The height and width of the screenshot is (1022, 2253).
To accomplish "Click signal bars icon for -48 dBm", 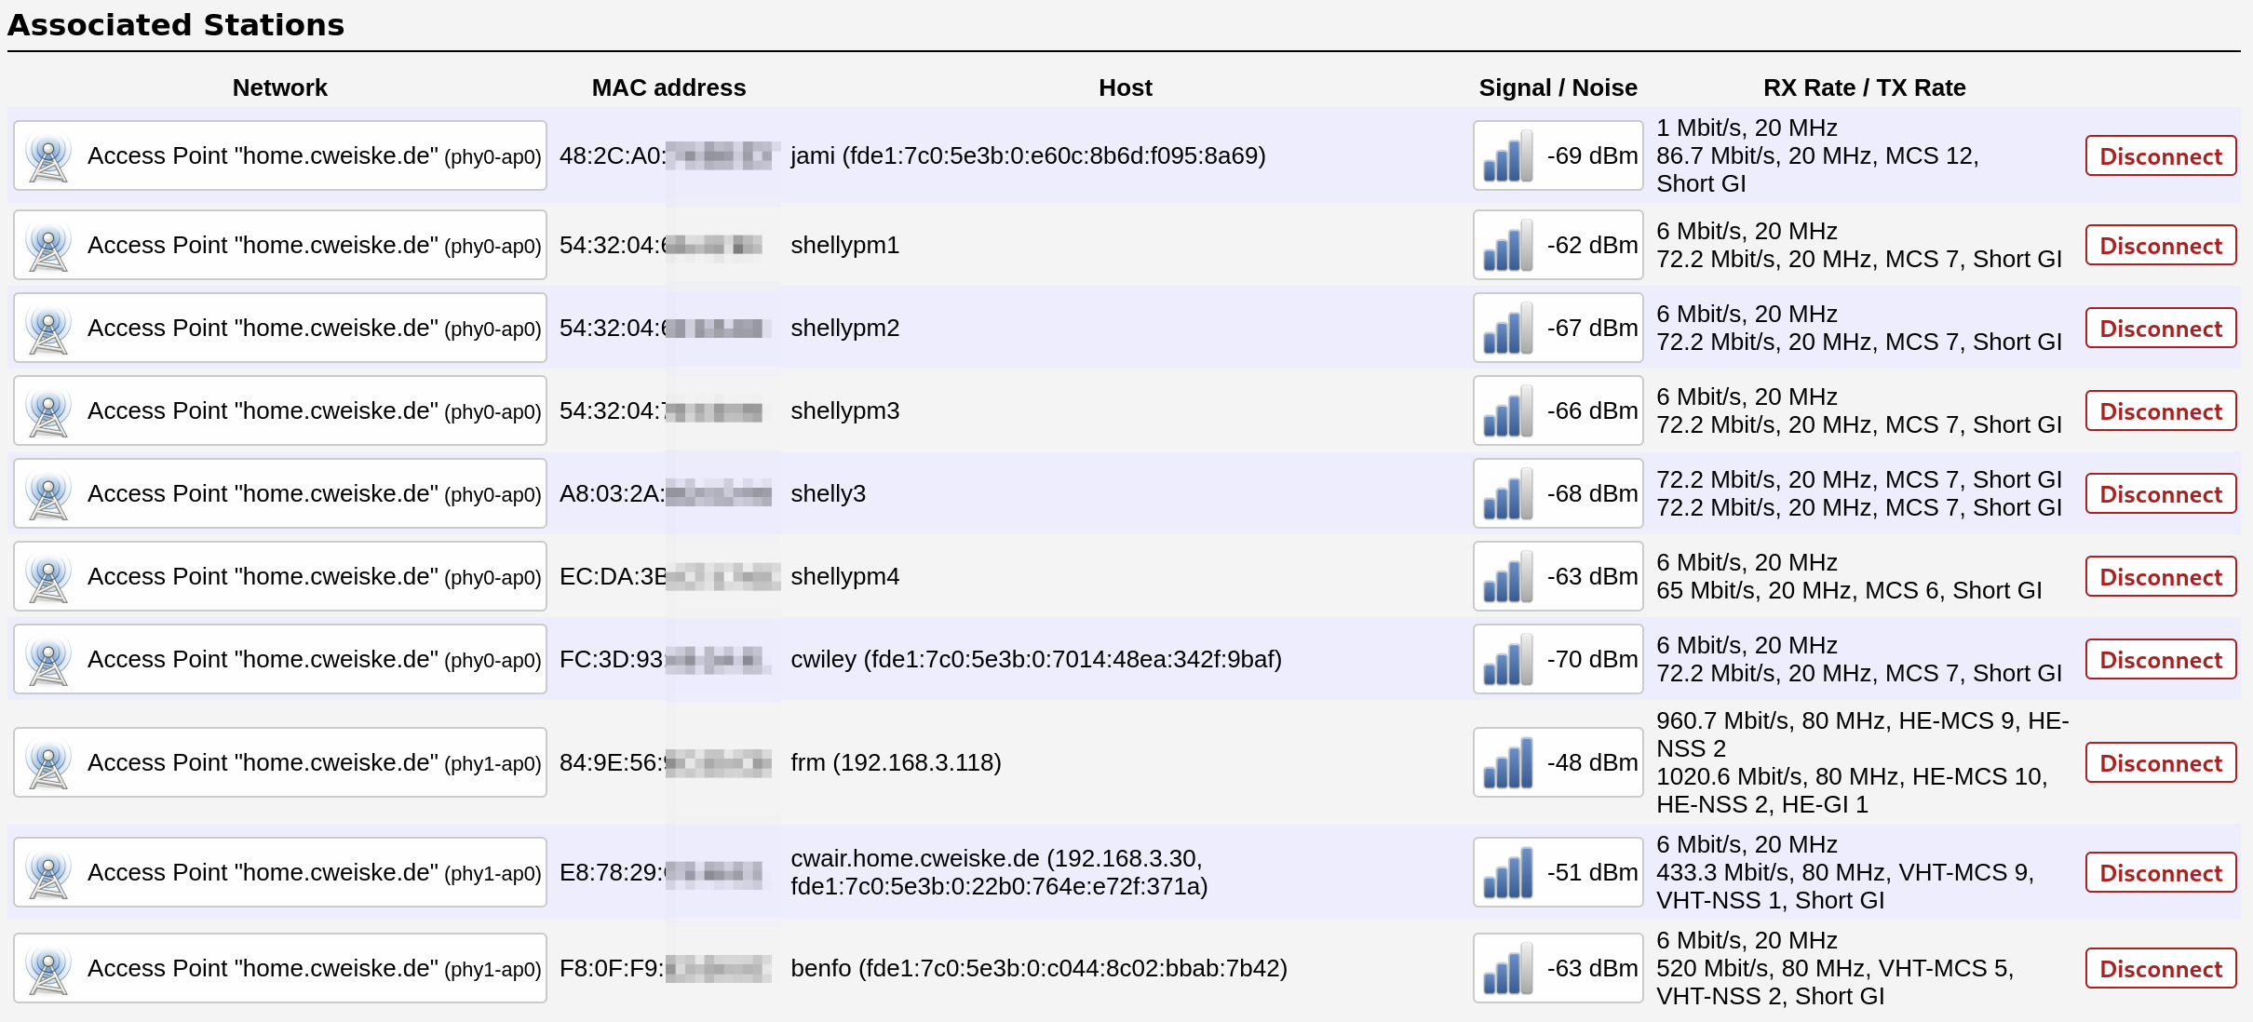I will coord(1507,763).
